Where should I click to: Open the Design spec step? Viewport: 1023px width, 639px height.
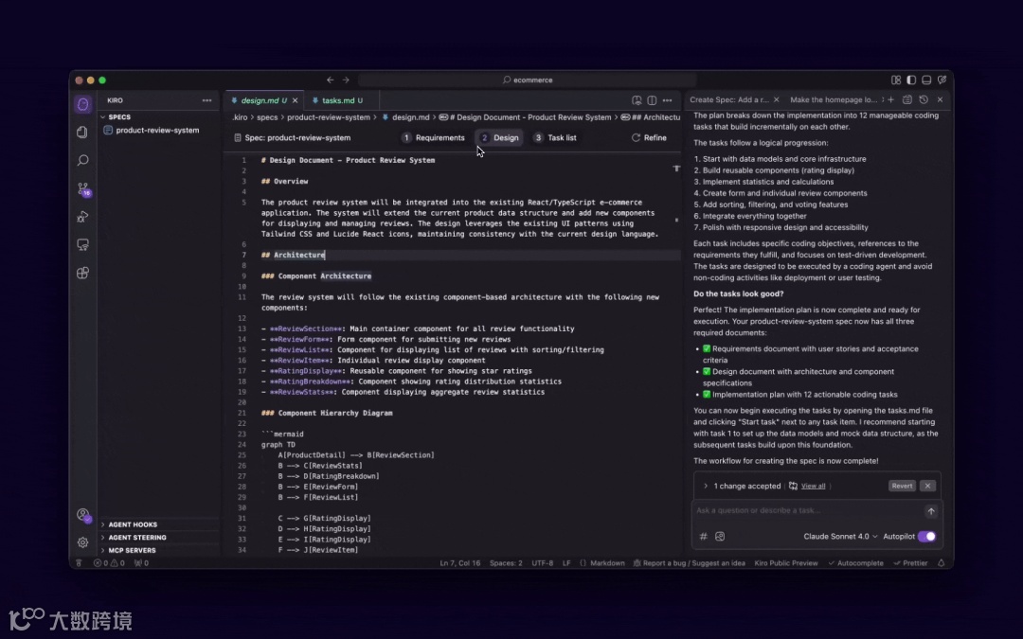tap(500, 138)
